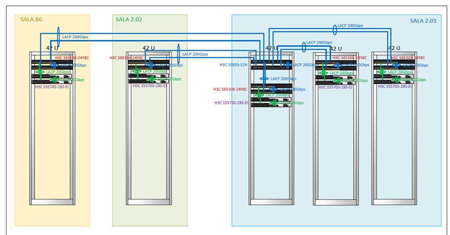Click the H3C S5570S-28S-EI label in SALA 2.02
This screenshot has width=450, height=235.
[150, 86]
